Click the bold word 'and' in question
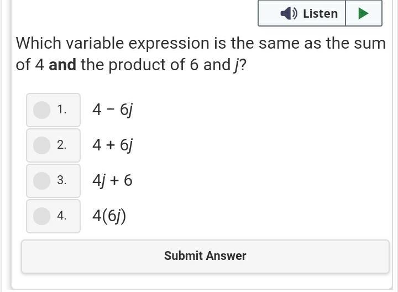Image resolution: width=398 pixels, height=292 pixels. [x=62, y=65]
